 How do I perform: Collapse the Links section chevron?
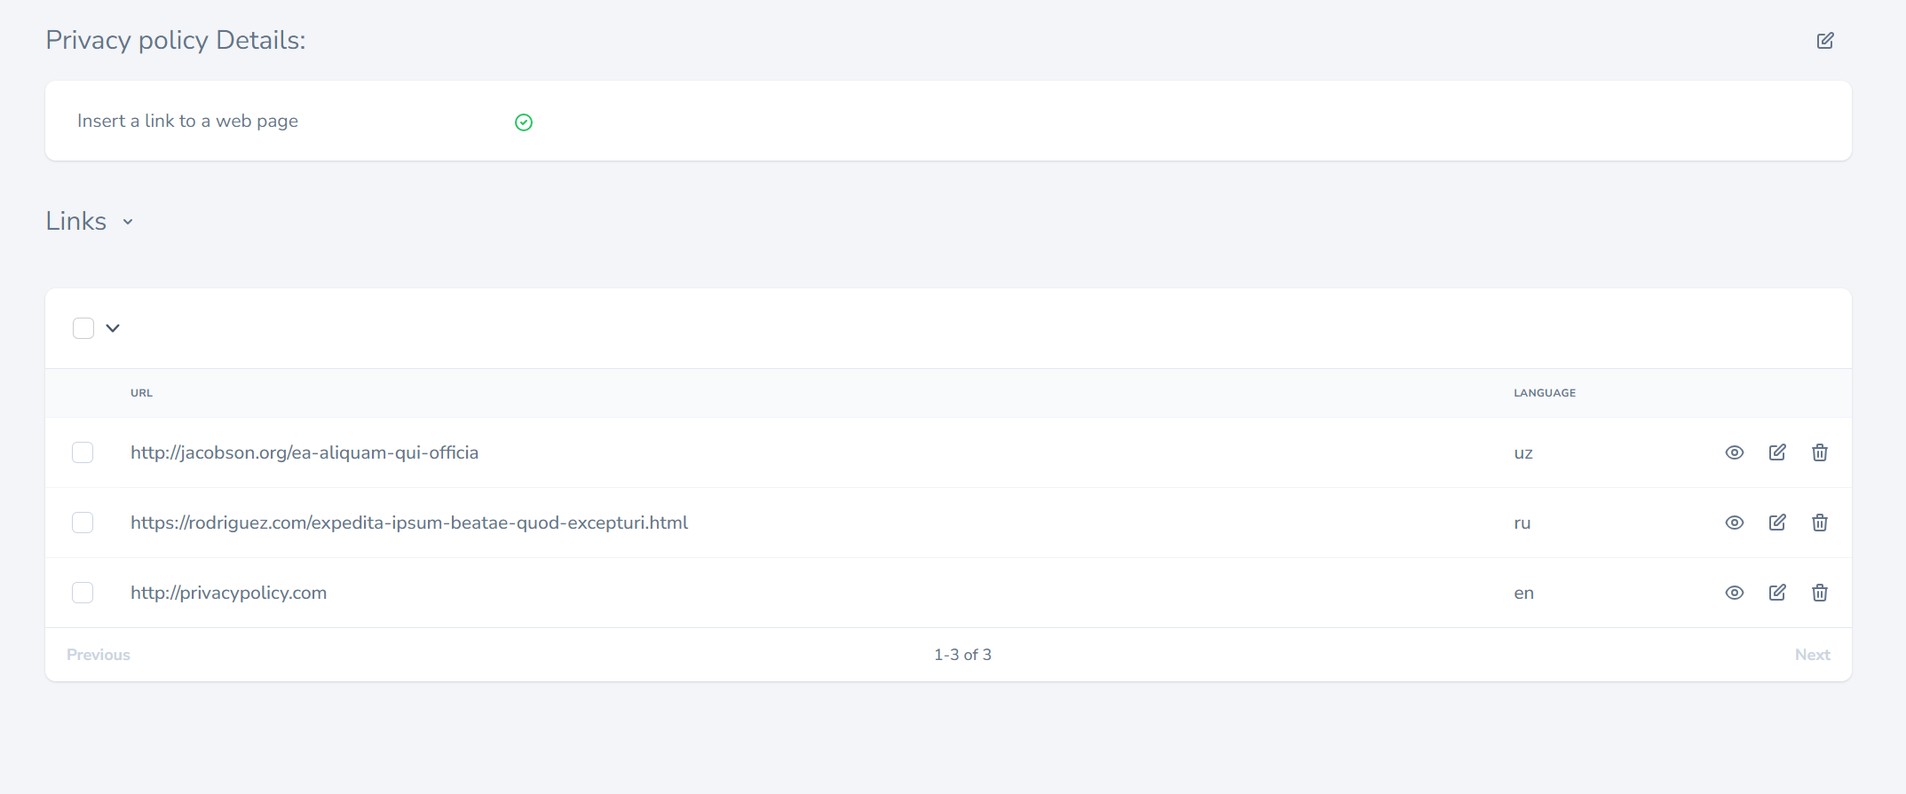(x=128, y=222)
